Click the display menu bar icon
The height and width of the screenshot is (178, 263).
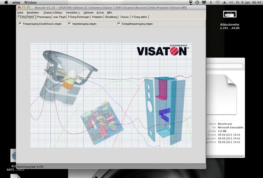tap(204, 2)
